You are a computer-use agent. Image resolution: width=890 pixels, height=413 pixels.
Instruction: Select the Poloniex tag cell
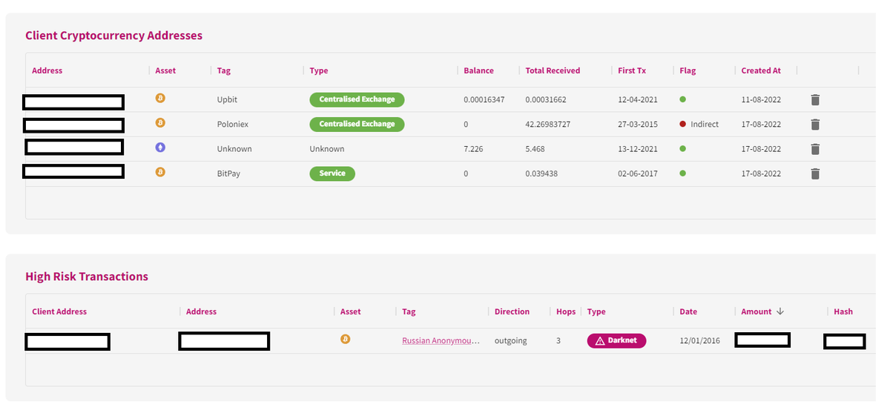pos(232,125)
